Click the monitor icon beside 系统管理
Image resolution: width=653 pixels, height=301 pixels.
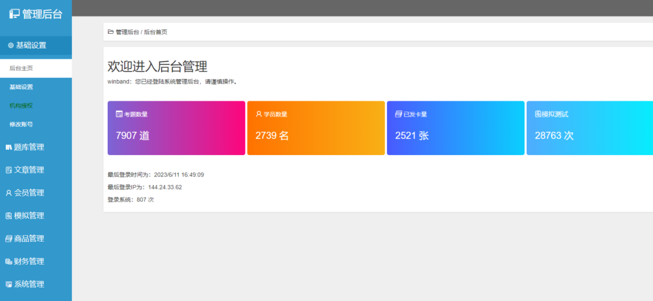[x=9, y=284]
